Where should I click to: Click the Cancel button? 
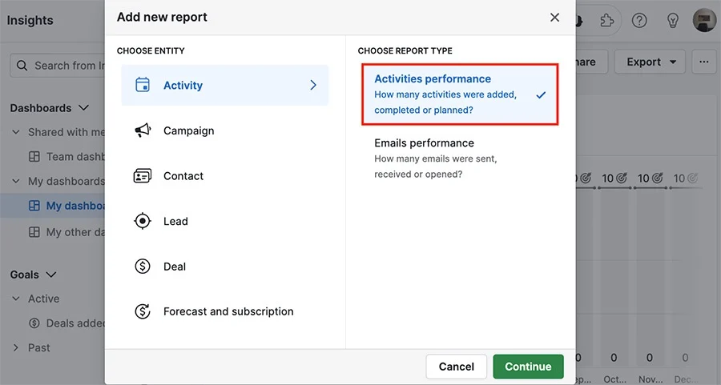[x=456, y=367]
